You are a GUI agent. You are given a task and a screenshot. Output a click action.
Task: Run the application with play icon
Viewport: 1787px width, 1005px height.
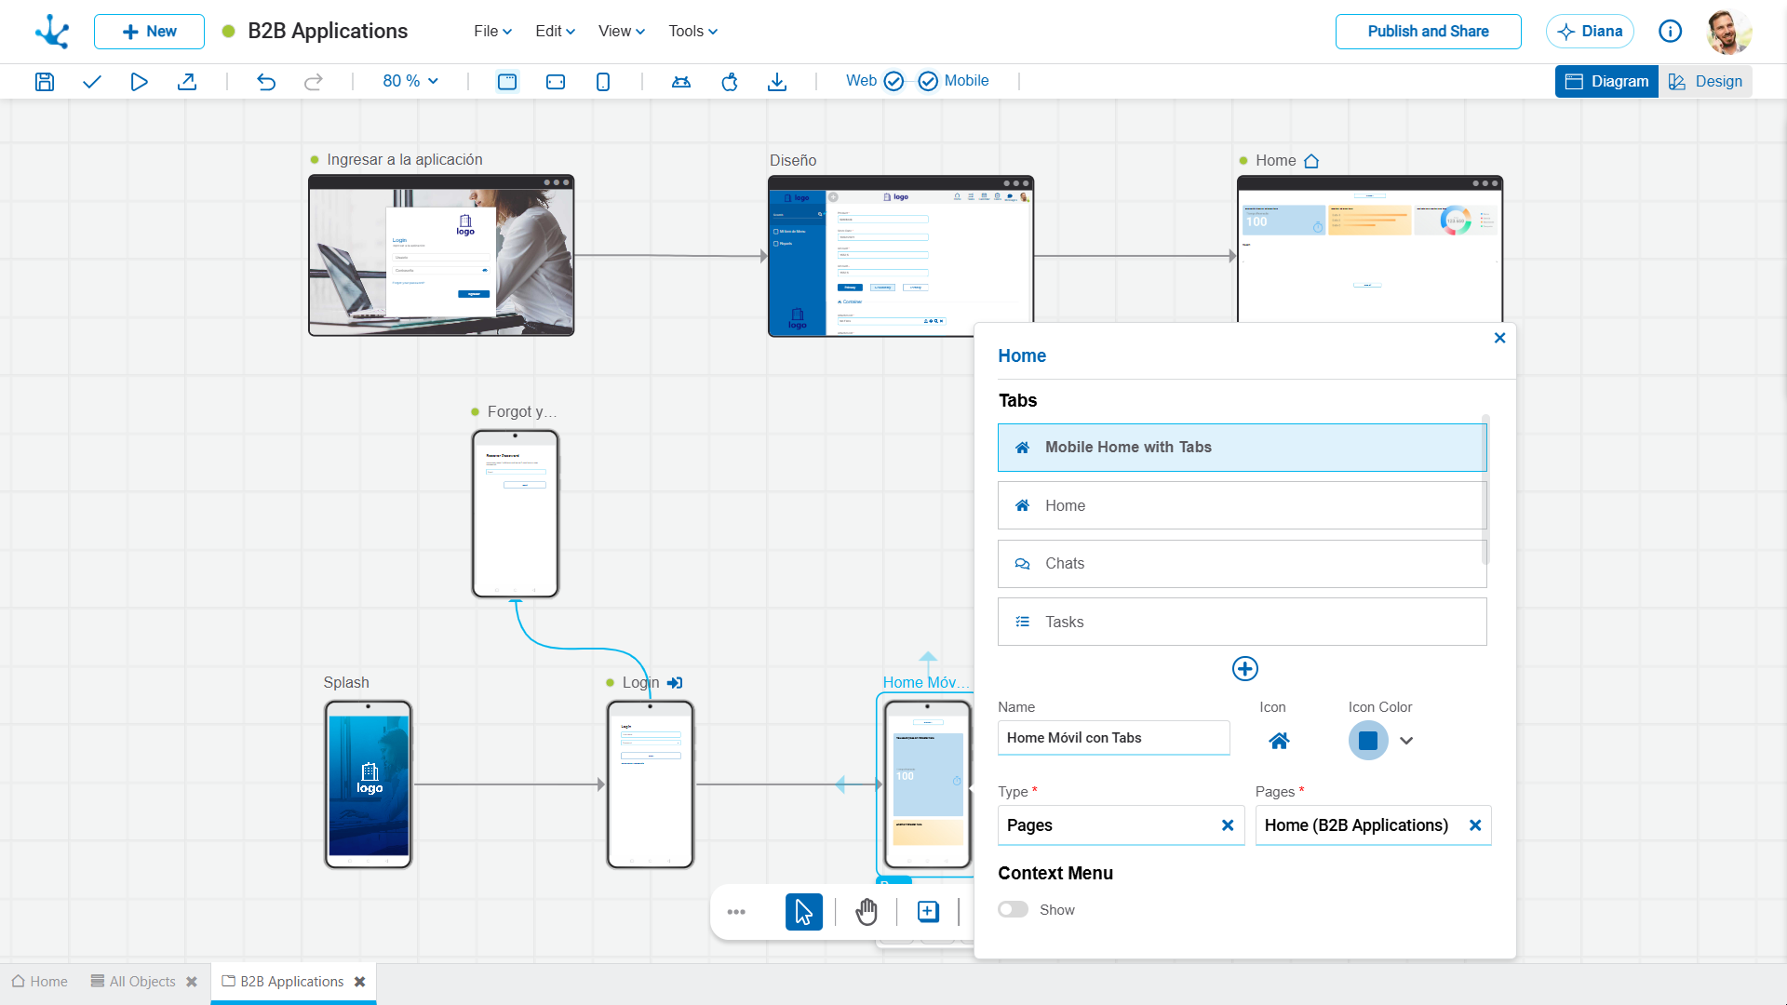tap(139, 82)
